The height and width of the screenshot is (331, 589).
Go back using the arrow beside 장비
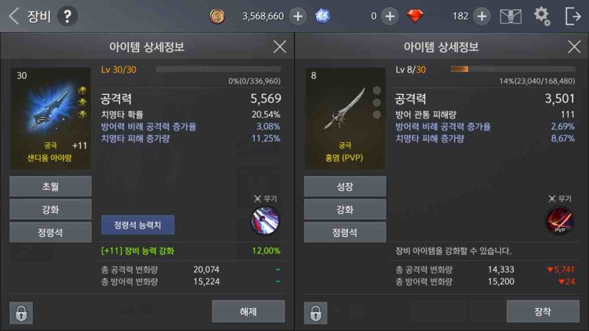[x=14, y=16]
